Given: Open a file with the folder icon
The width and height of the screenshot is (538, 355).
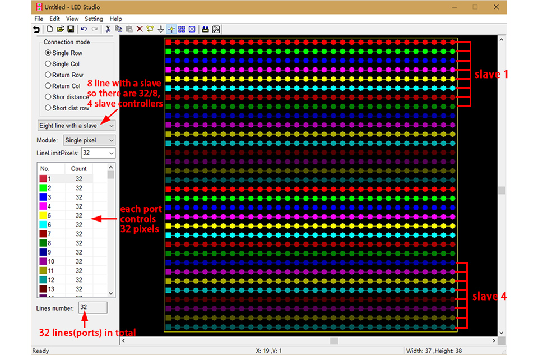Looking at the screenshot, I should (60, 29).
